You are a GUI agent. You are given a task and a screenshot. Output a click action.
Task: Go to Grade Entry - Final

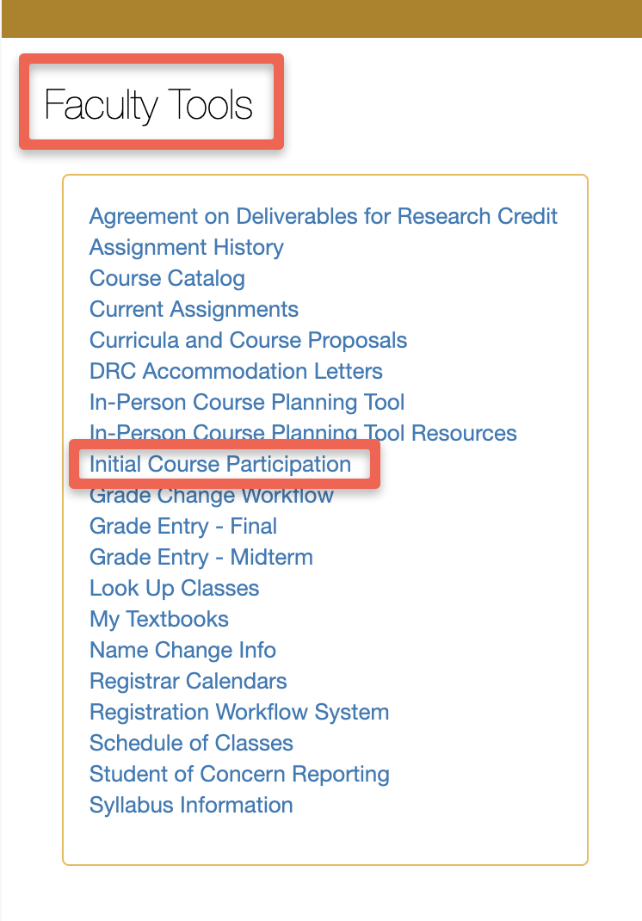(183, 526)
